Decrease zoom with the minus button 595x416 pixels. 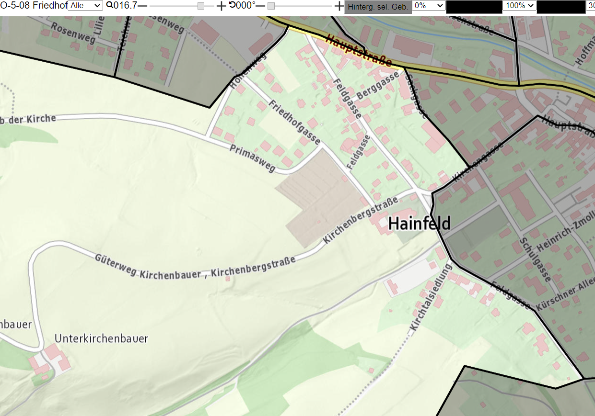pyautogui.click(x=143, y=6)
